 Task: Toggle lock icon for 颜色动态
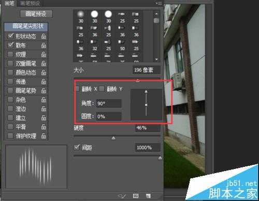[44, 72]
